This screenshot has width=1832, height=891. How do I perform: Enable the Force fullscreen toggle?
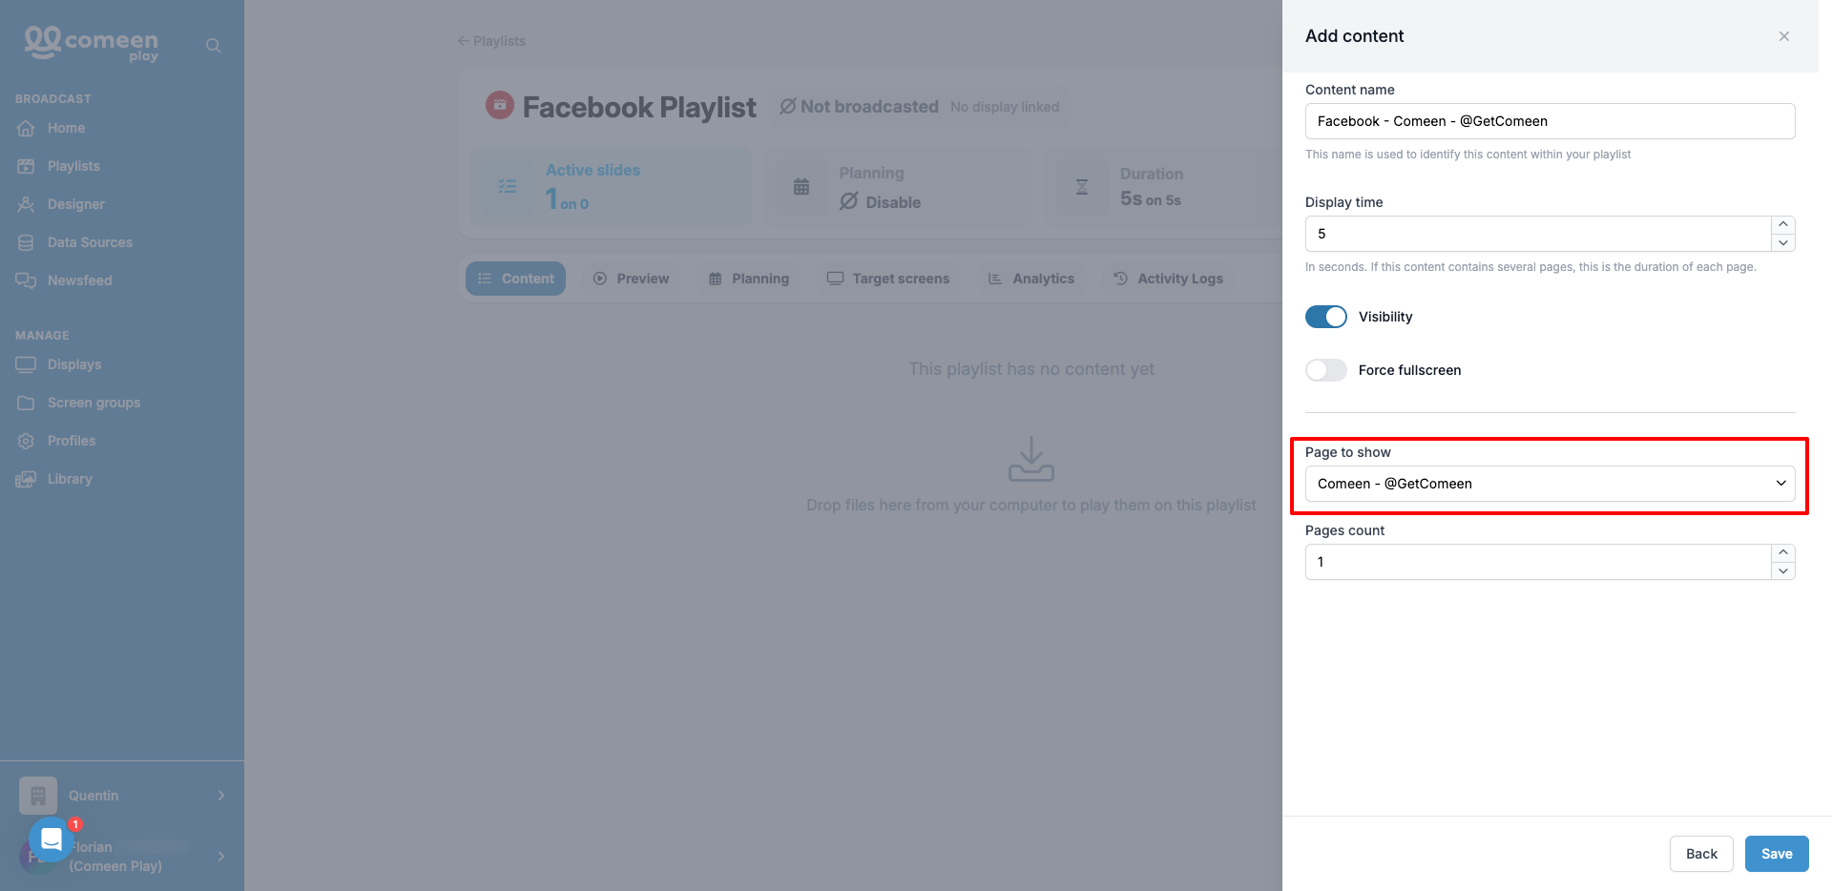tap(1326, 370)
